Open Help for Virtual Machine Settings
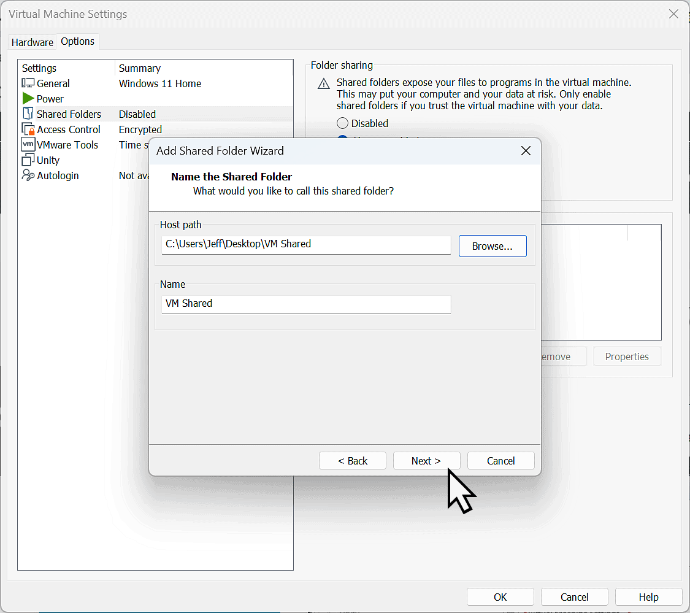 point(648,596)
